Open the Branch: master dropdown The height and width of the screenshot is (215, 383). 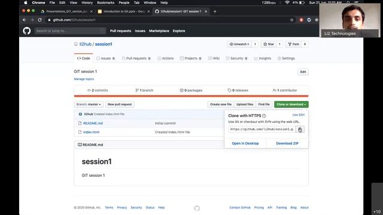89,105
